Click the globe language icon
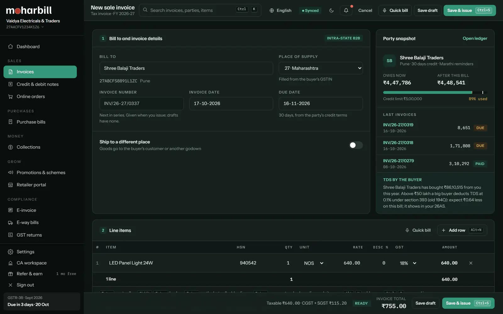Viewport: 503px width, 314px height. click(272, 10)
